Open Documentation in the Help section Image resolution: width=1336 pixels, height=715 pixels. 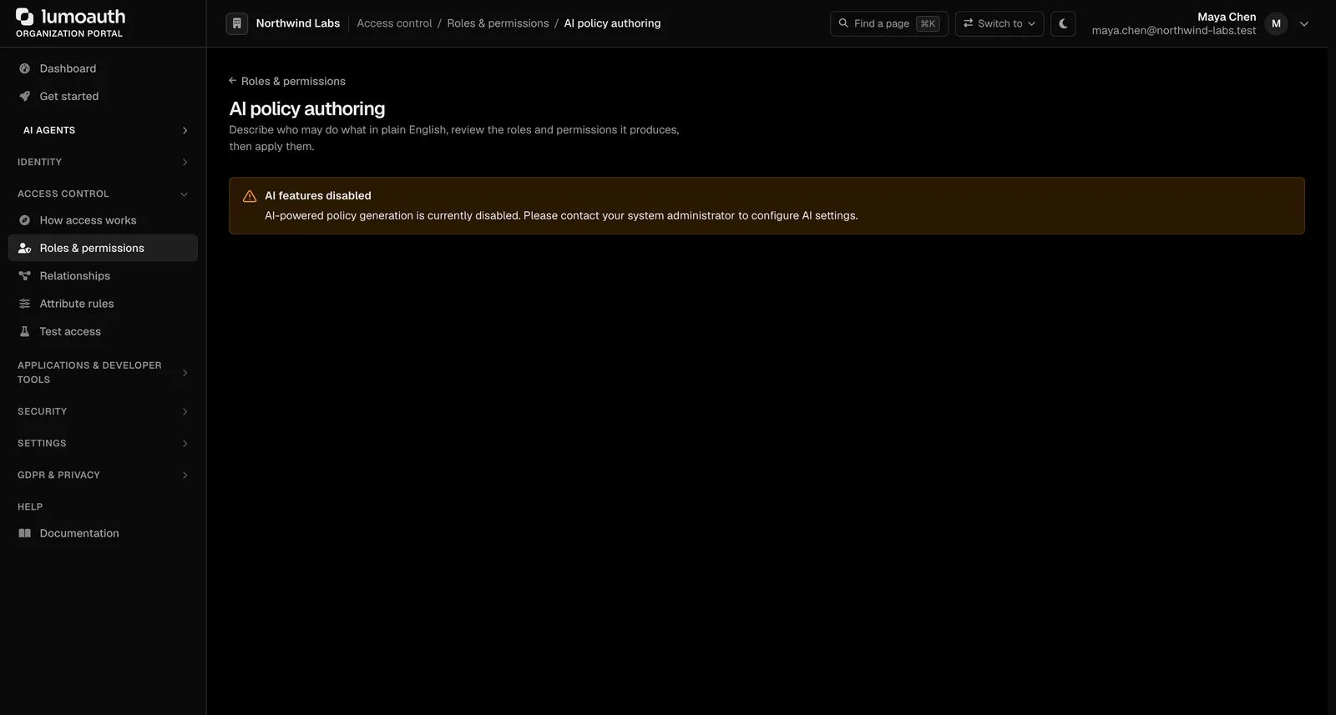coord(103,533)
